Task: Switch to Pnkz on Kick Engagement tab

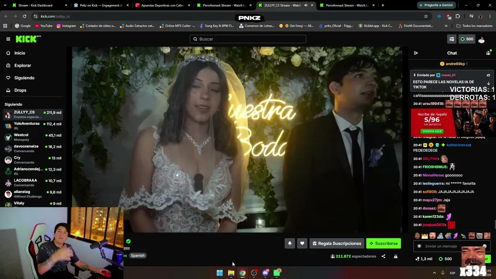Action: point(101,5)
